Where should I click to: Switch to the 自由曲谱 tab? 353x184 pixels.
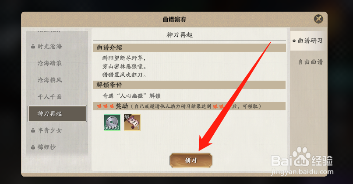click(x=311, y=62)
